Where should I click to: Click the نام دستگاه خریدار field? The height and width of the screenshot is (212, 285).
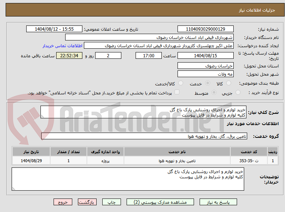click(149, 37)
